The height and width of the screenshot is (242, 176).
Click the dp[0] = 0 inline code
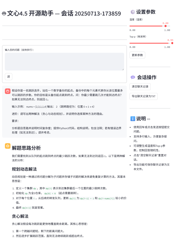[50, 193]
